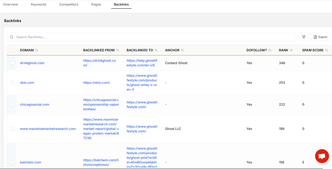The height and width of the screenshot is (169, 332).
Task: Open balchem.com optimsm source URL
Action: pyautogui.click(x=101, y=163)
